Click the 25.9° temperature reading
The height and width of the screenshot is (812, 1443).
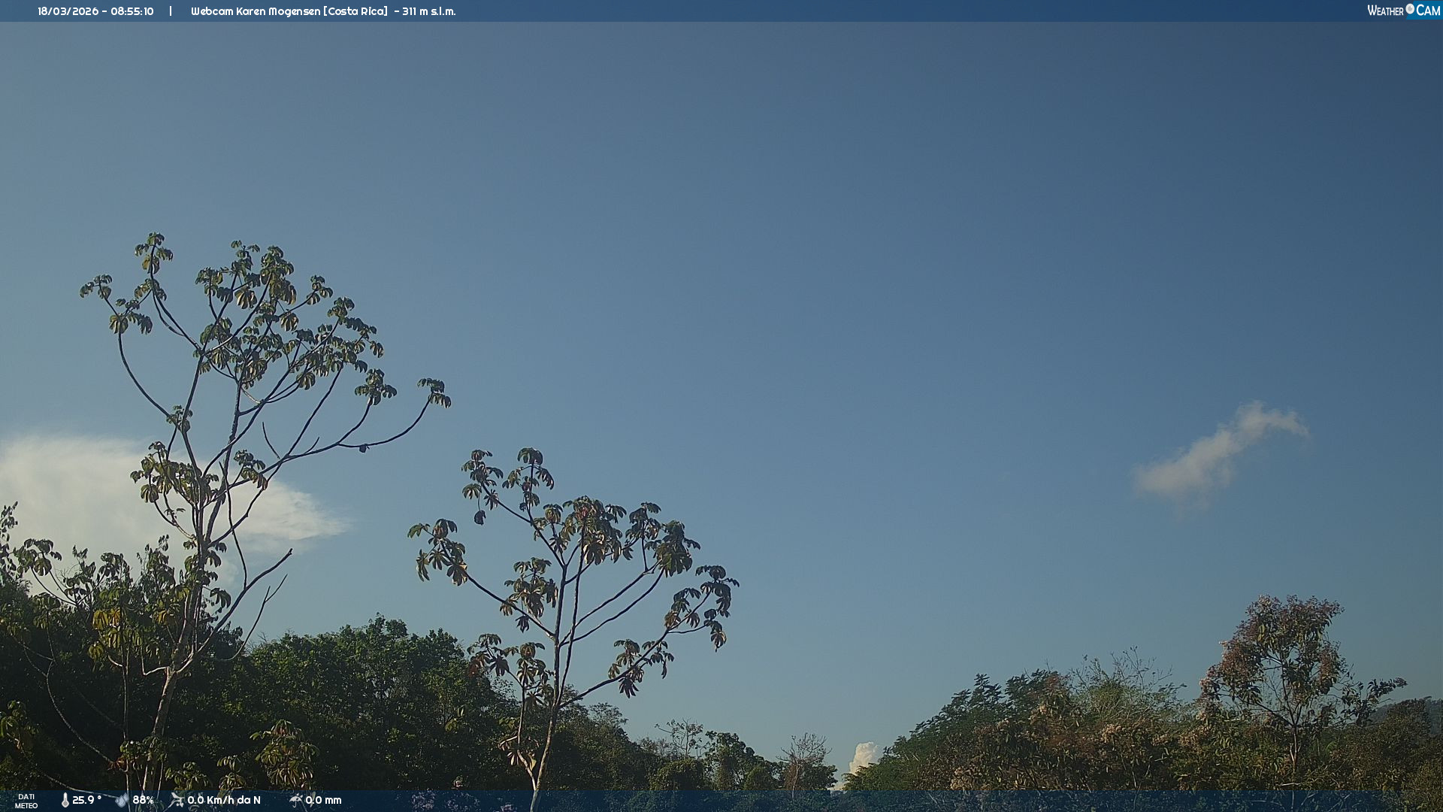(87, 800)
